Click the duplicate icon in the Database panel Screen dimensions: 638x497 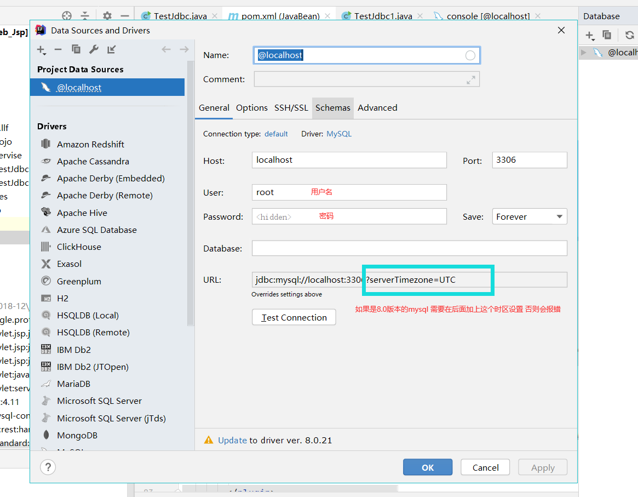[607, 35]
